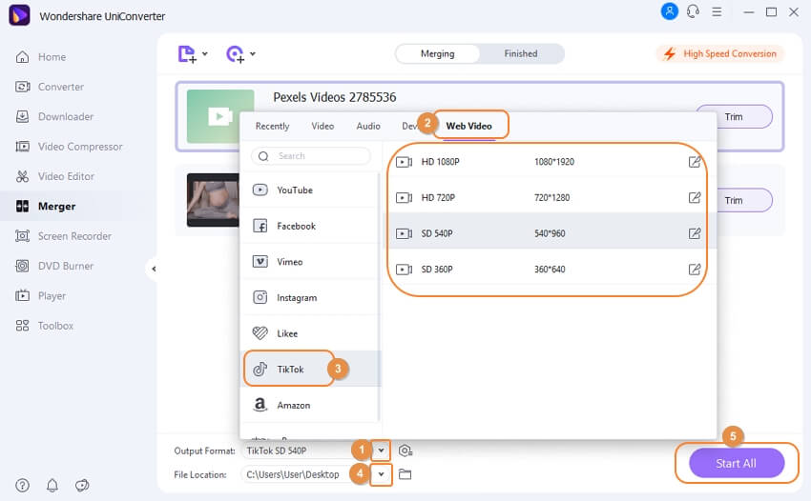Open customer support headset icon

click(693, 11)
